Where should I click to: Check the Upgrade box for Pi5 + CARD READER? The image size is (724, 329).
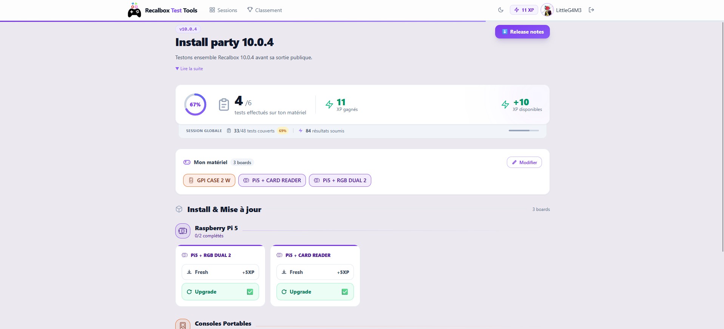point(345,292)
